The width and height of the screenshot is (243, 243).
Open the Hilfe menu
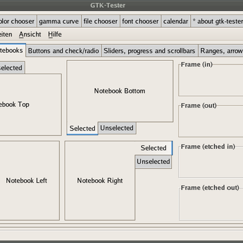point(55,34)
